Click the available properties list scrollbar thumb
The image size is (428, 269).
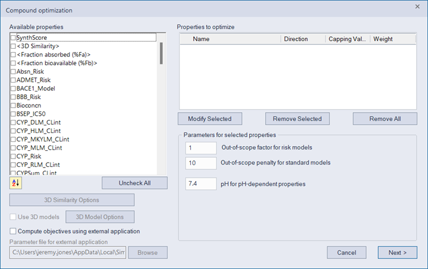click(x=161, y=53)
